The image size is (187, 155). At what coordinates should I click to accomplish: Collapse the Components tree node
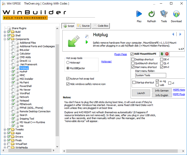point(5,39)
